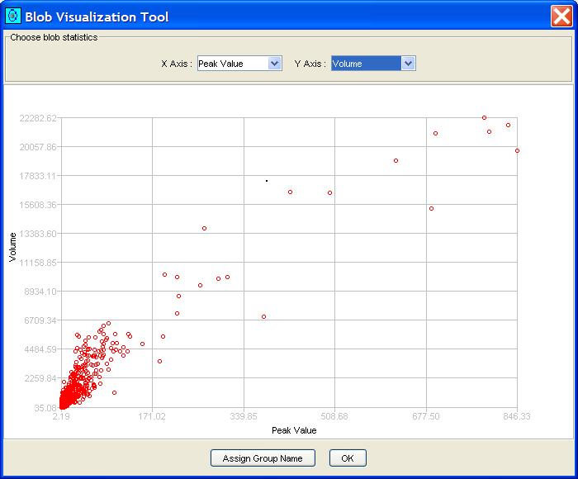This screenshot has height=479, width=578.
Task: Click the Blob Visualization Tool title bar icon
Action: pos(12,16)
